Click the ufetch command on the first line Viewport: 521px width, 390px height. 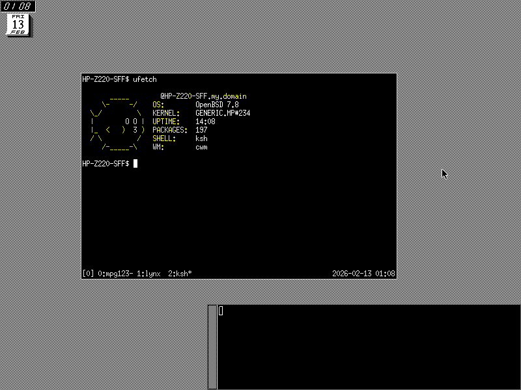pyautogui.click(x=145, y=79)
